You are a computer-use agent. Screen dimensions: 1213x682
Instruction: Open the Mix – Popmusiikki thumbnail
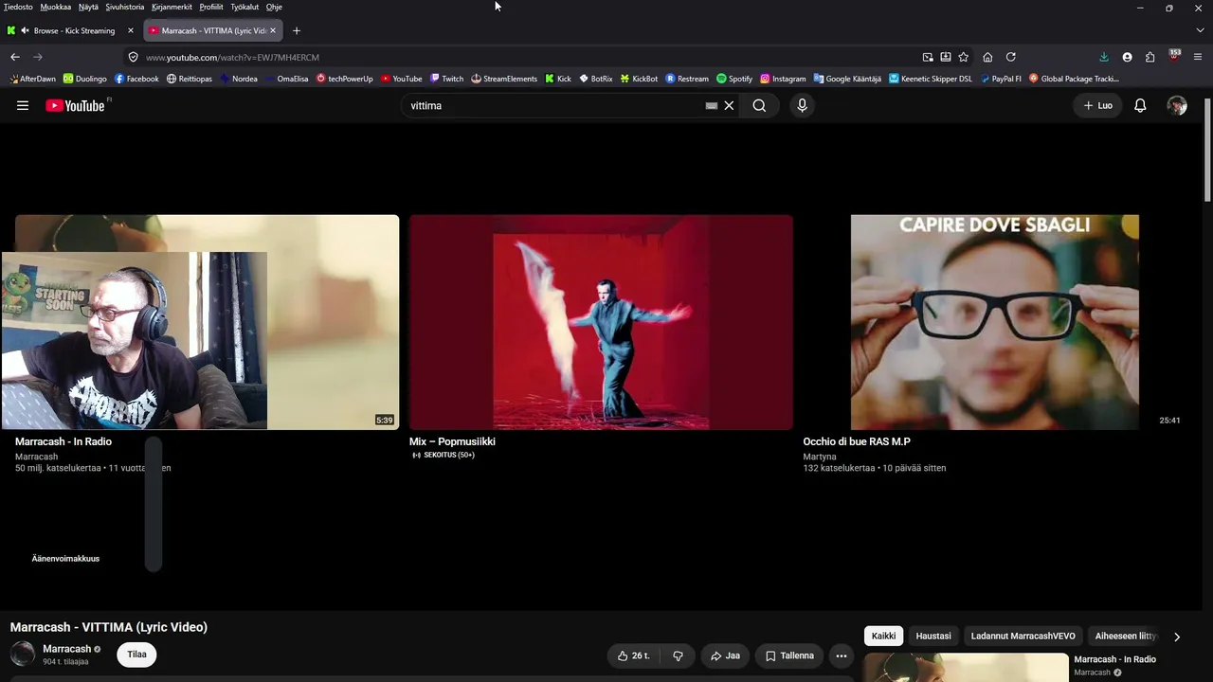pos(601,322)
